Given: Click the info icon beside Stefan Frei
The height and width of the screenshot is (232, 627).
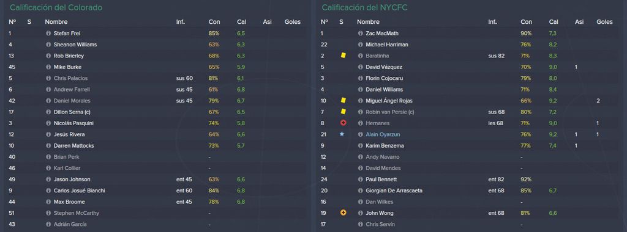Looking at the screenshot, I should coord(48,34).
